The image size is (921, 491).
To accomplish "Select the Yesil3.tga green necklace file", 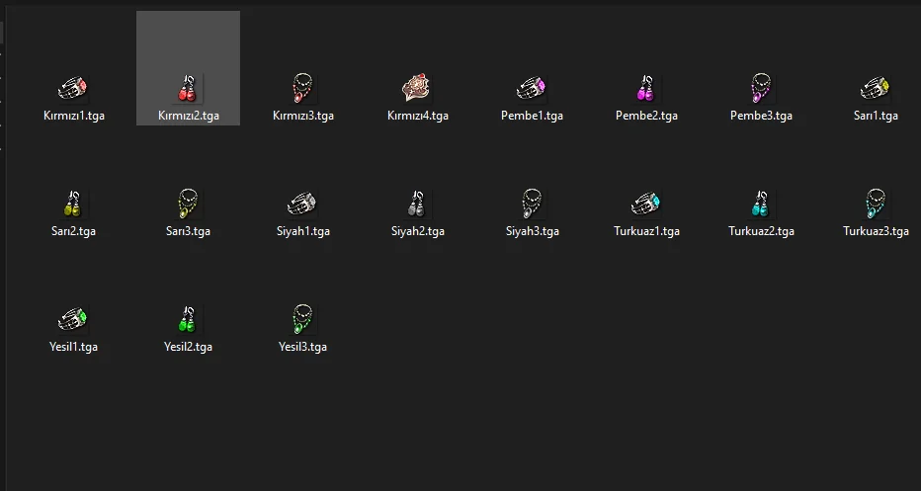I will (302, 320).
